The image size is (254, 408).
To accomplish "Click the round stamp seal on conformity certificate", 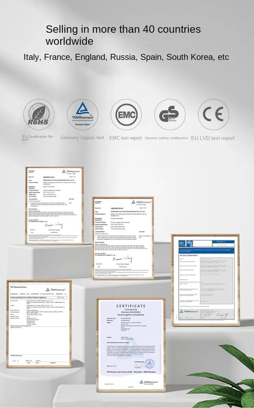I will (149, 363).
